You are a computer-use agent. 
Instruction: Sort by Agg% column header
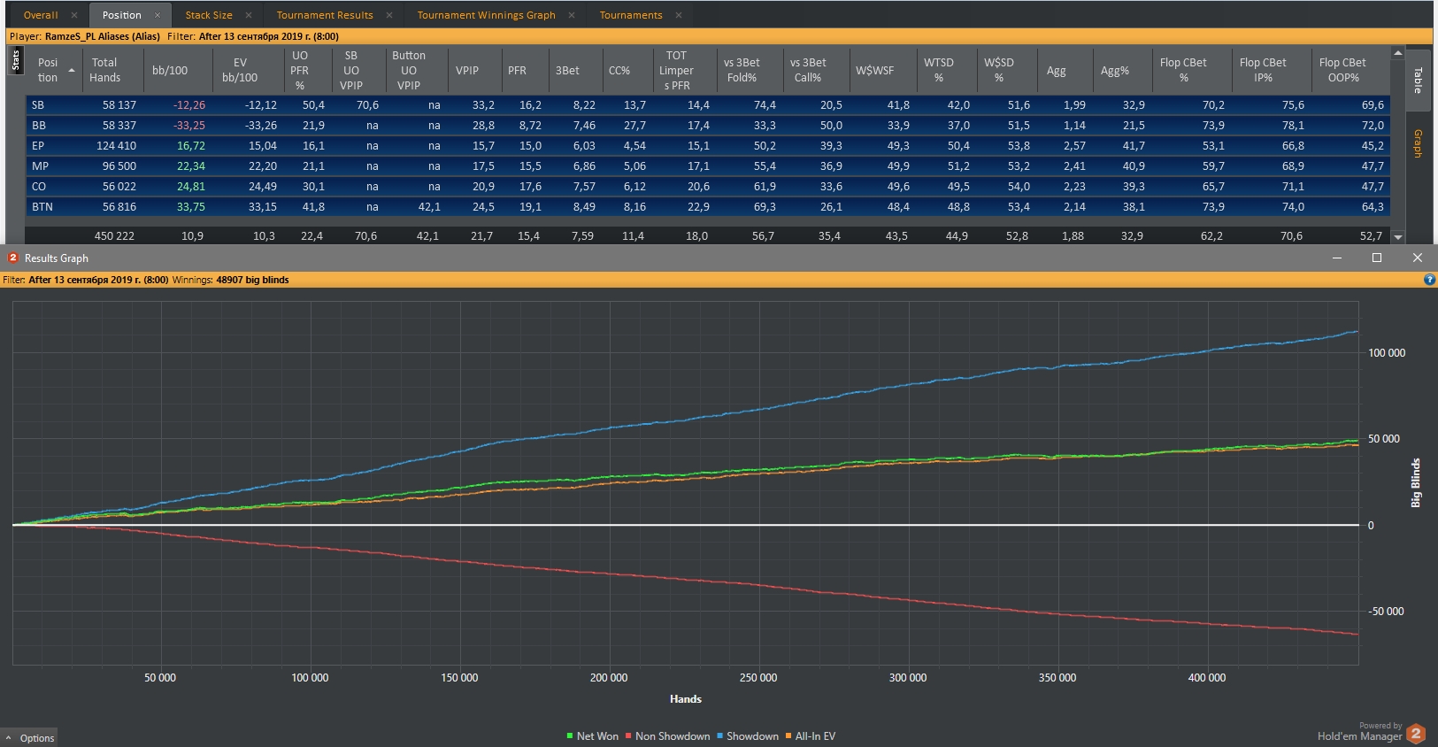[1122, 70]
